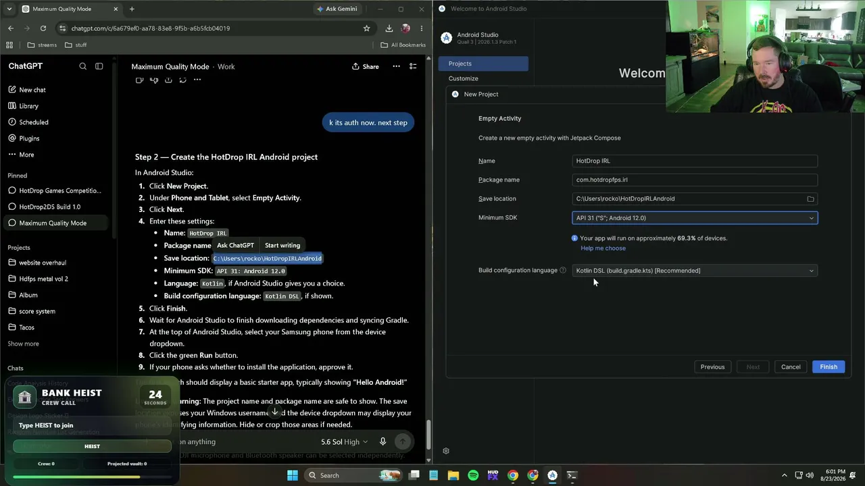Screen dimensions: 865x486
Task: Open the ChatGPT Library
Action: coord(29,106)
